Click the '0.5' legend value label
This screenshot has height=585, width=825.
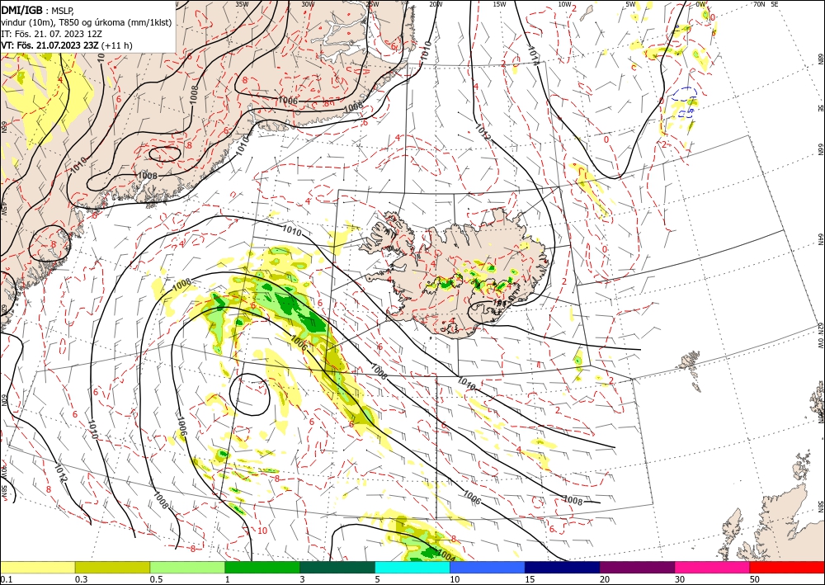click(x=156, y=579)
